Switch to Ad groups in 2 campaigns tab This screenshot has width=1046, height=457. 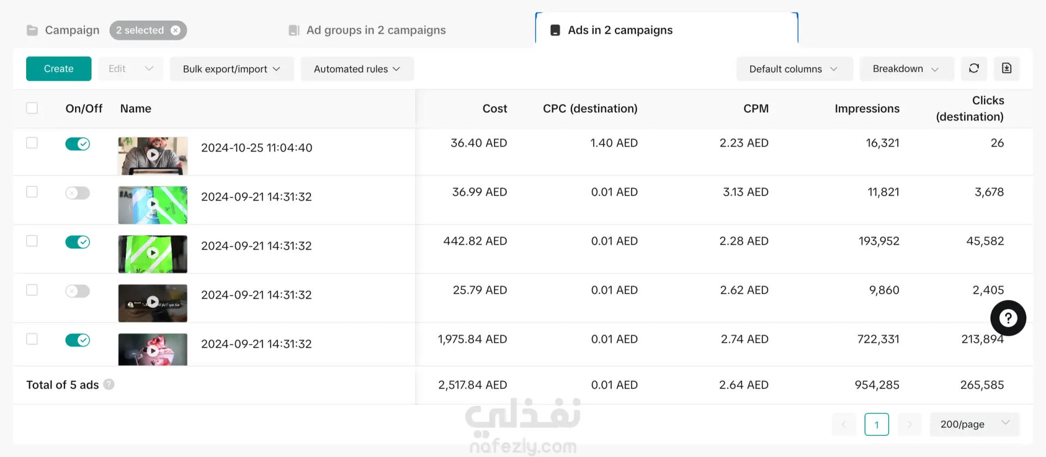click(x=376, y=31)
